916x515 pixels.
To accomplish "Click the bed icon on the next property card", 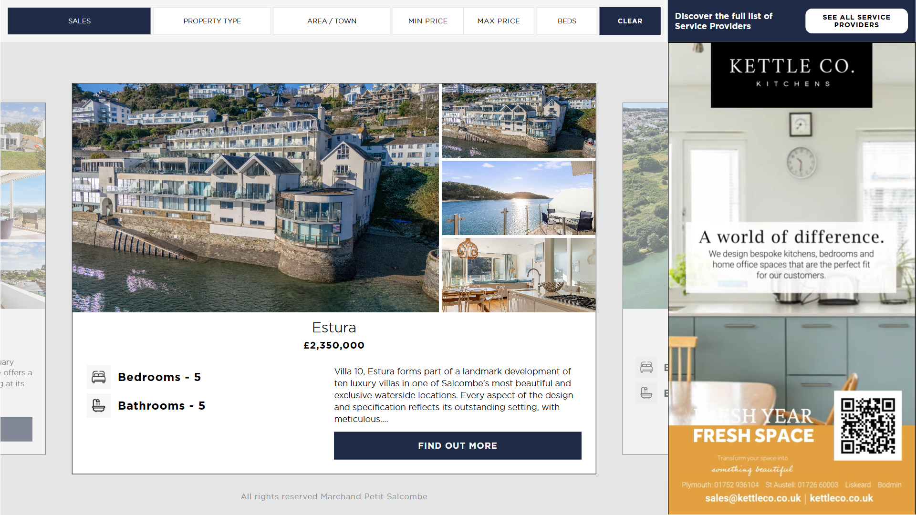I will click(646, 367).
